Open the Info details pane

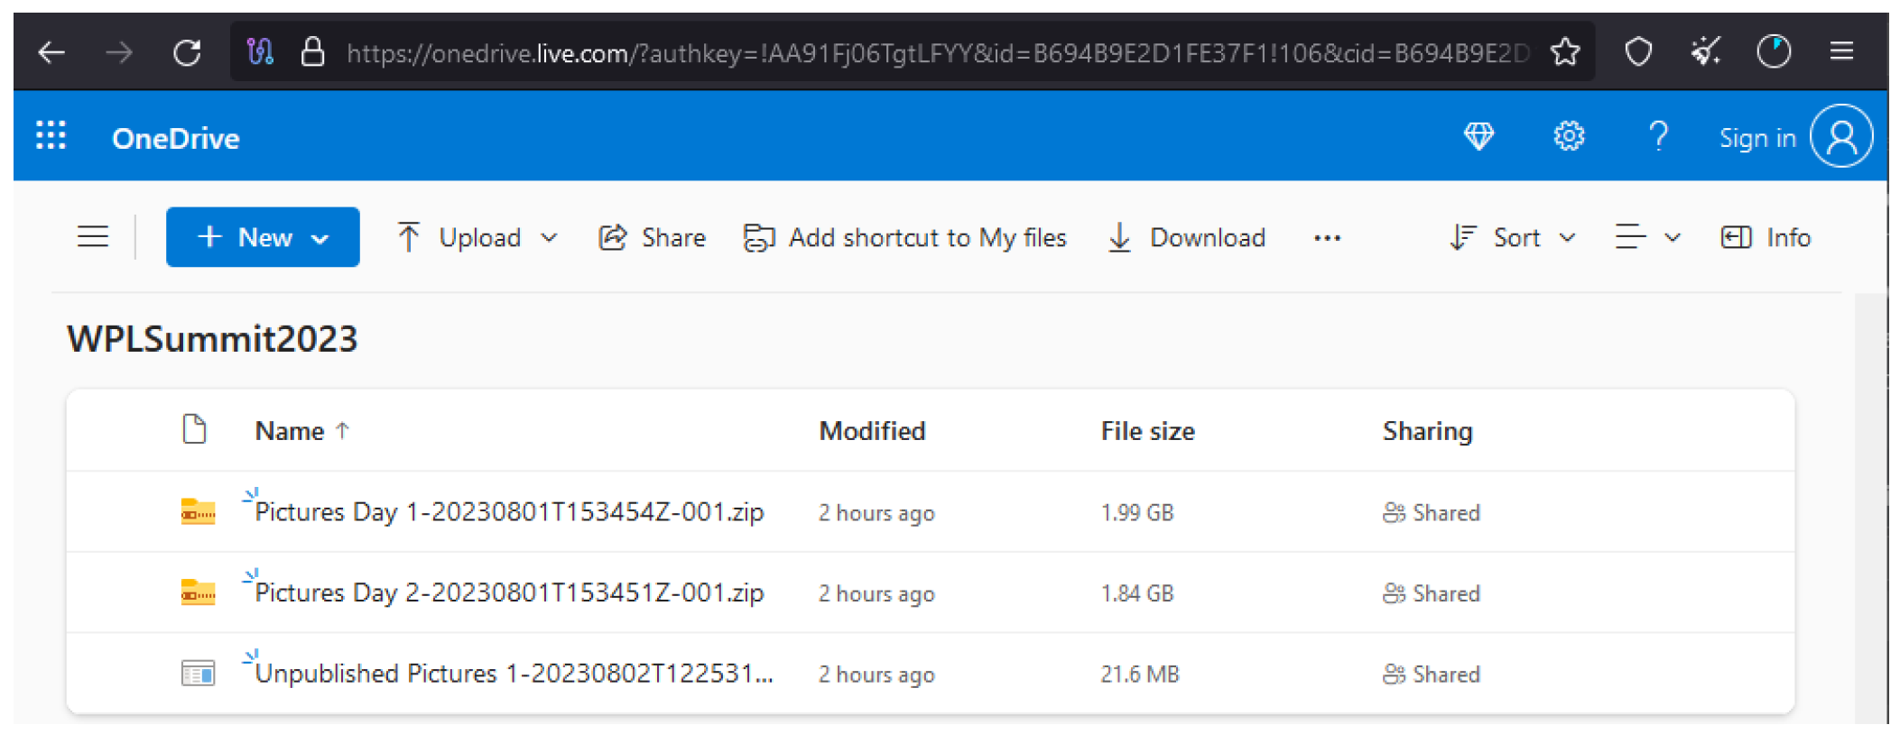(x=1766, y=237)
